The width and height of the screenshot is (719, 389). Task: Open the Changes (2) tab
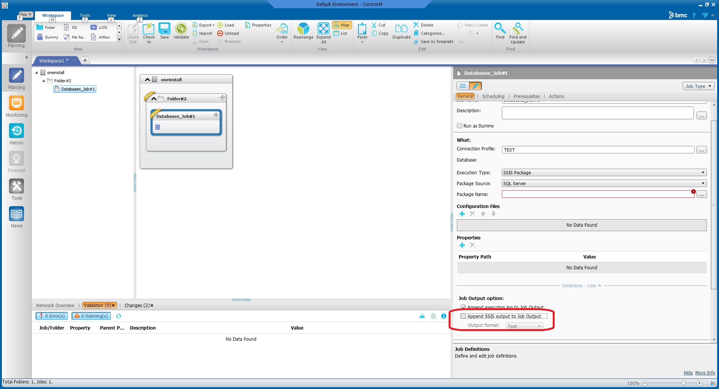(137, 306)
